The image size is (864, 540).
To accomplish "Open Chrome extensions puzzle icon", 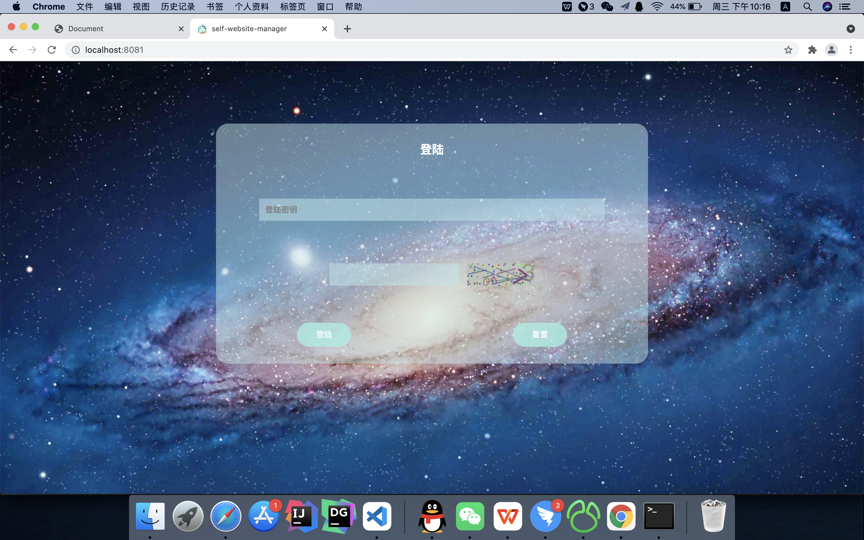I will coord(812,49).
